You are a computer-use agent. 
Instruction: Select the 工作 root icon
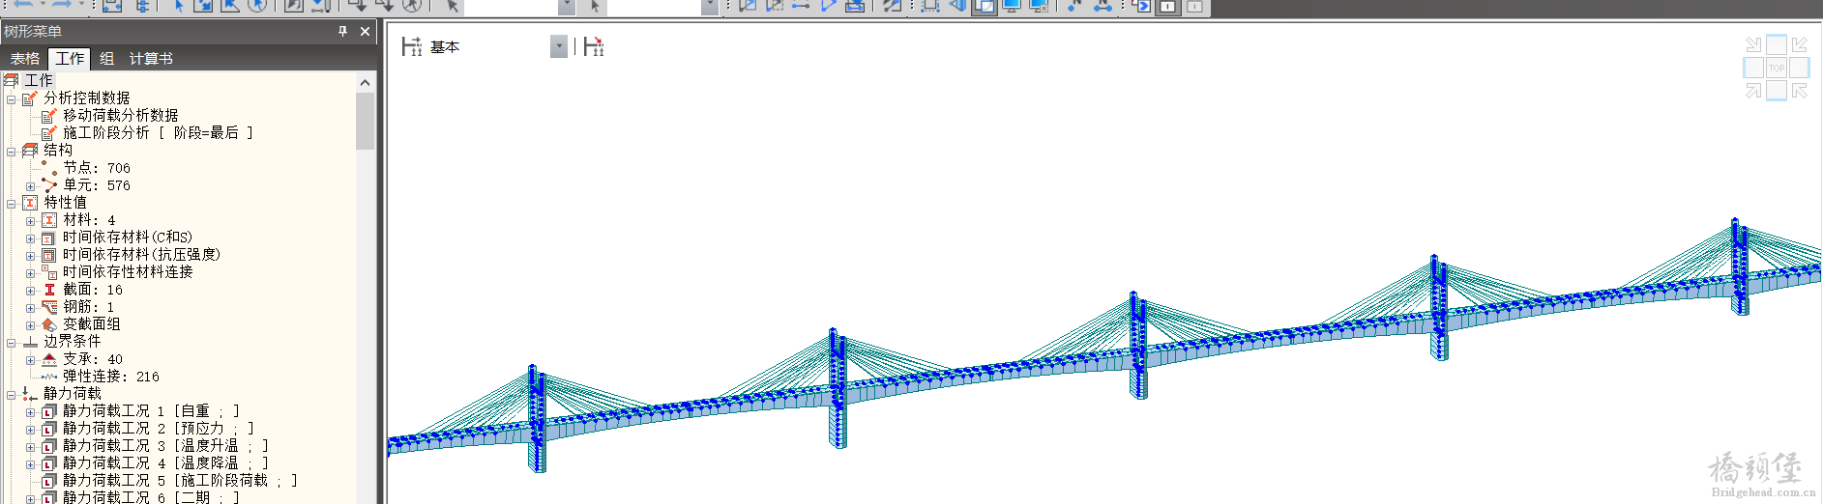click(12, 80)
